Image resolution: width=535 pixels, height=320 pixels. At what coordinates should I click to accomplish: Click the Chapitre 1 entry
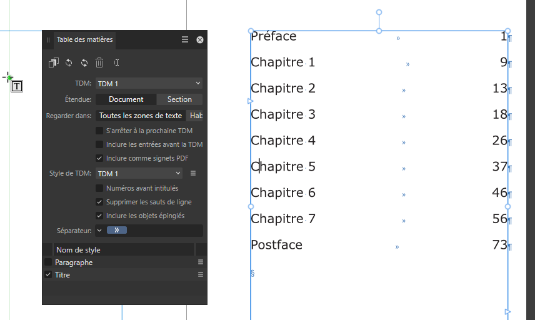pos(283,62)
